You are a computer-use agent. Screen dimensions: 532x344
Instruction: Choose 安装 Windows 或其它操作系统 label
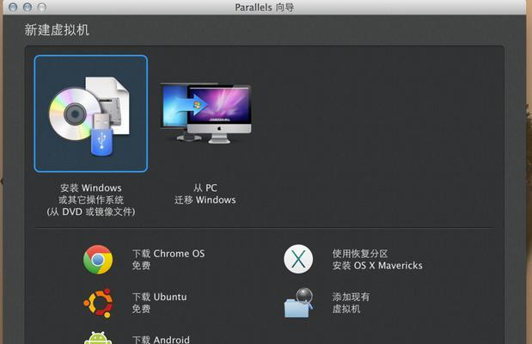[91, 200]
